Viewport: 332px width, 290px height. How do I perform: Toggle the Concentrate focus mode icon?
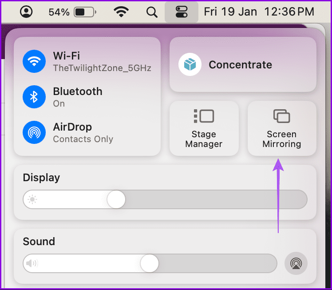(190, 64)
